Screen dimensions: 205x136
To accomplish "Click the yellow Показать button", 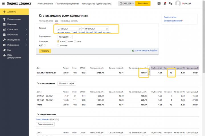I will coord(45,51).
